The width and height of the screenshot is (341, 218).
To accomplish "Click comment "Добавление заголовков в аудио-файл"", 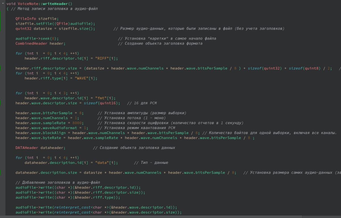I will [58, 182].
